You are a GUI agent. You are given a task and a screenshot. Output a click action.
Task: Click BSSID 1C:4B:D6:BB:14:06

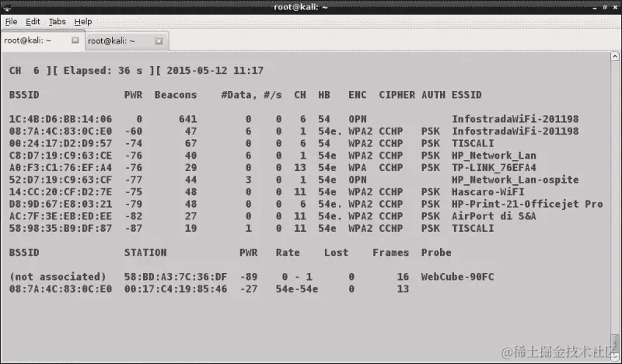[61, 119]
